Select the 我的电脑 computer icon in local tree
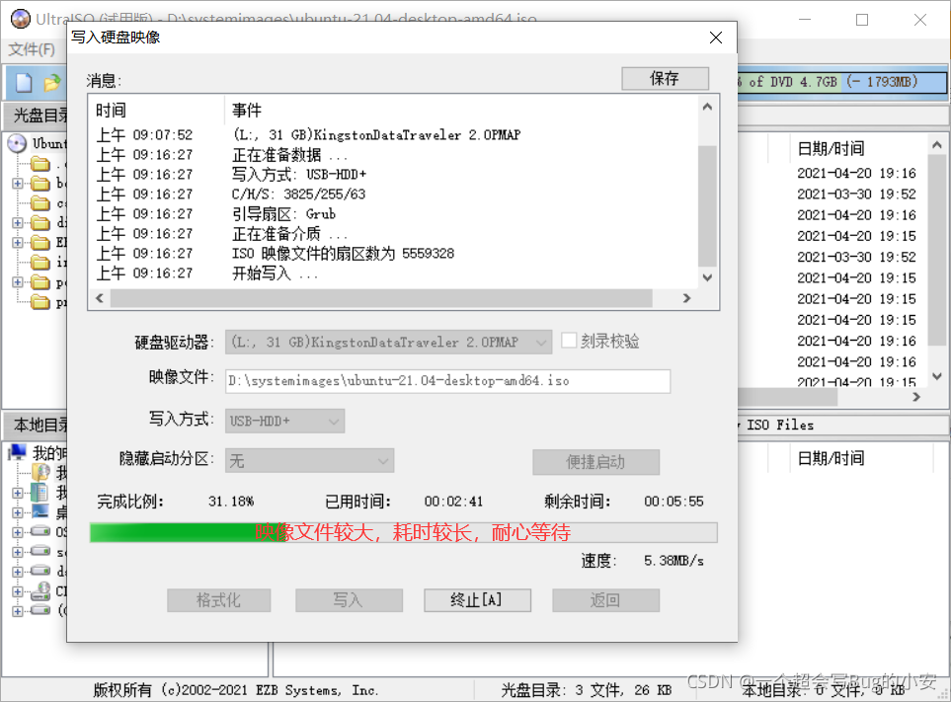 pyautogui.click(x=18, y=452)
